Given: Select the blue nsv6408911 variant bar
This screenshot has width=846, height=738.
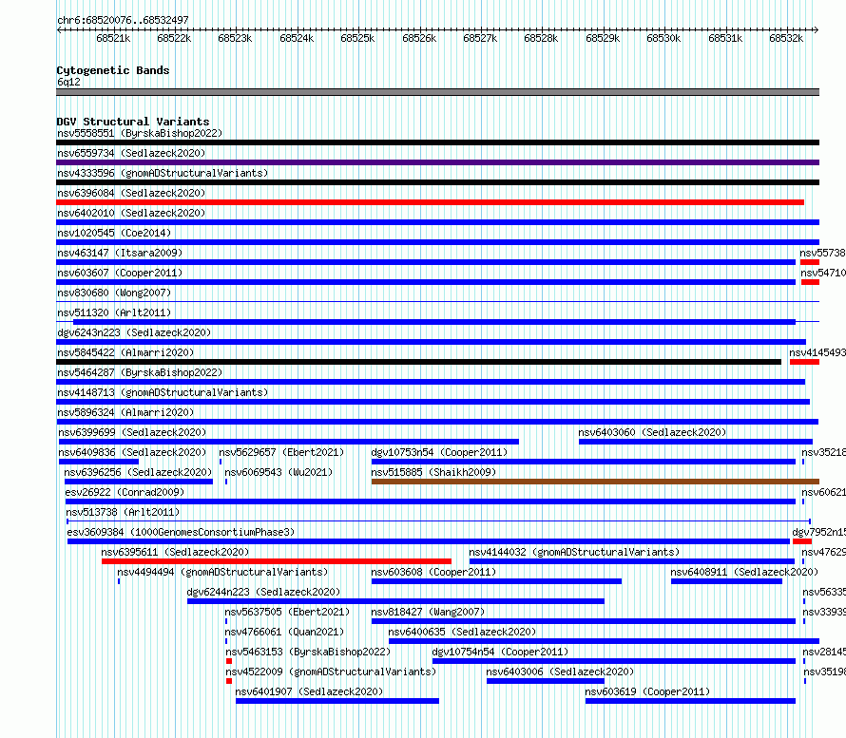Looking at the screenshot, I should (x=727, y=581).
